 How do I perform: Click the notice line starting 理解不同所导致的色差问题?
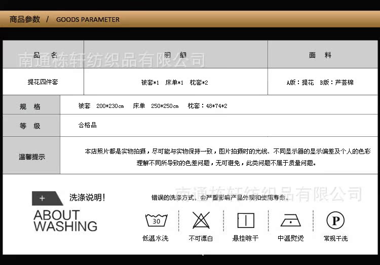226,163
